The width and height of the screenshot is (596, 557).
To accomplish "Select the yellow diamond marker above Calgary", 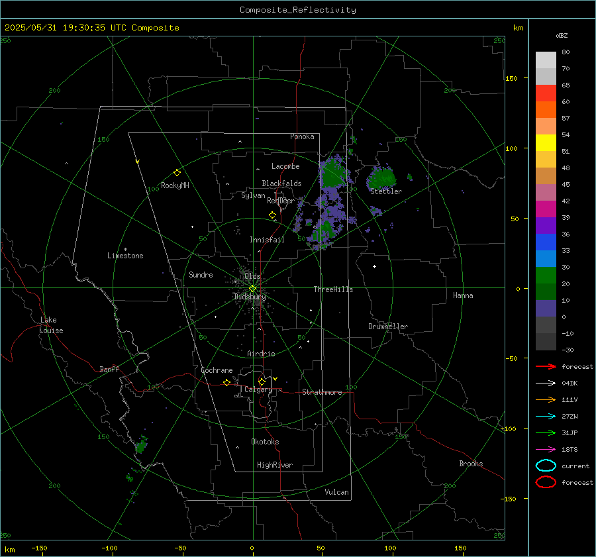I will tap(262, 381).
